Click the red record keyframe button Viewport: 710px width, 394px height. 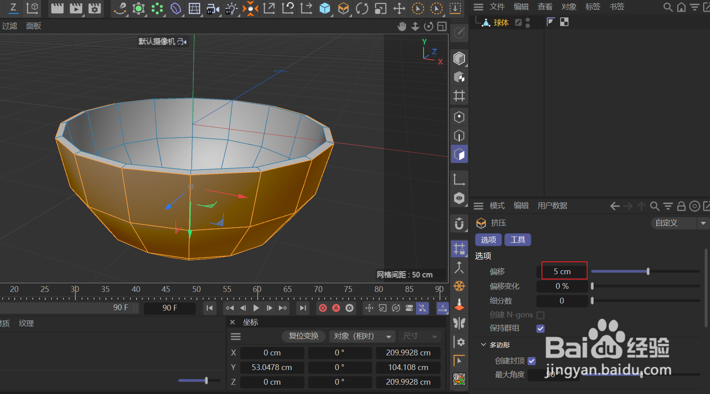pyautogui.click(x=323, y=308)
